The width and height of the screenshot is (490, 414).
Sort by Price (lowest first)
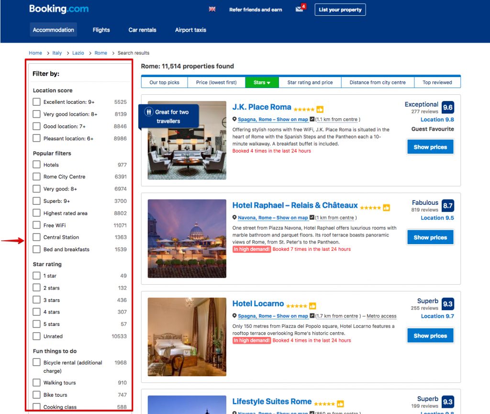[216, 82]
